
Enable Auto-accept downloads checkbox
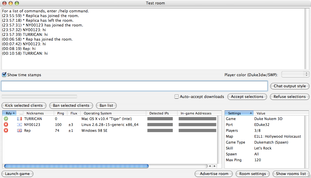coord(176,97)
